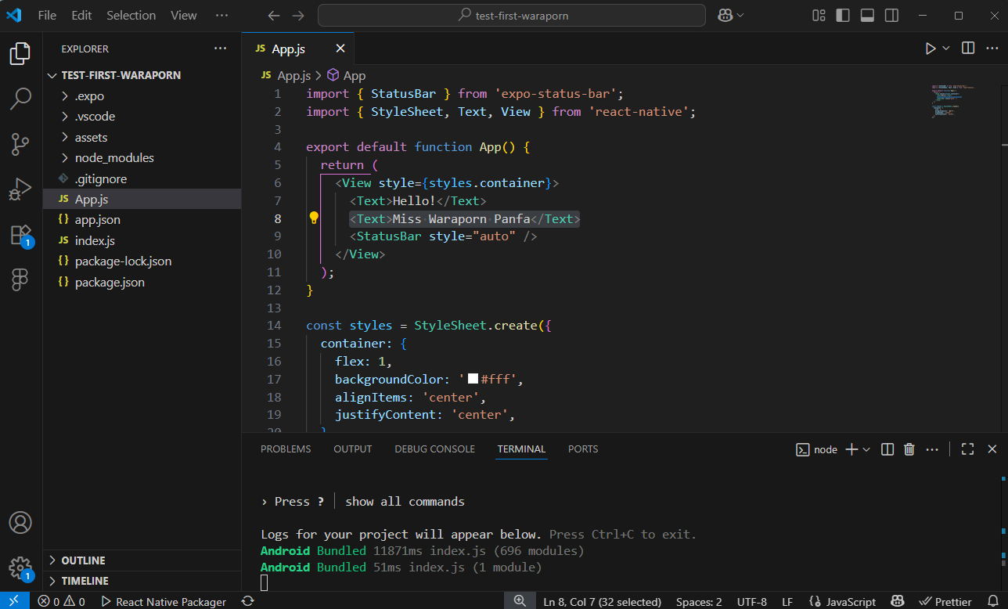Click the #fff color swatch
This screenshot has height=609, width=1008.
(x=473, y=380)
